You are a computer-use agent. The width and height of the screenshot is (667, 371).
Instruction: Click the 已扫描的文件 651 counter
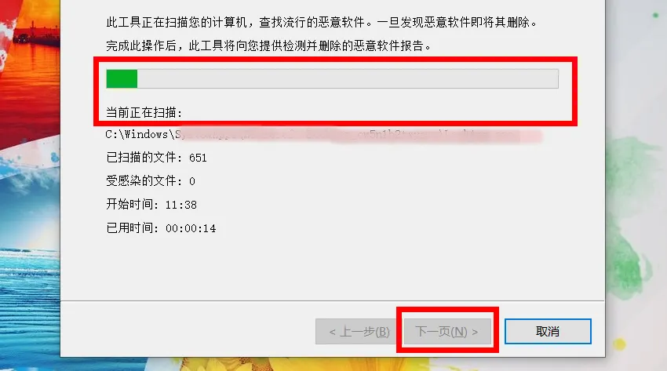156,158
